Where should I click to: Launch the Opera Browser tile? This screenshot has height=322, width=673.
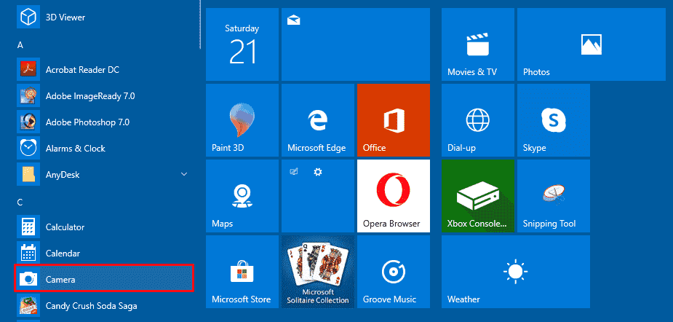pos(393,196)
